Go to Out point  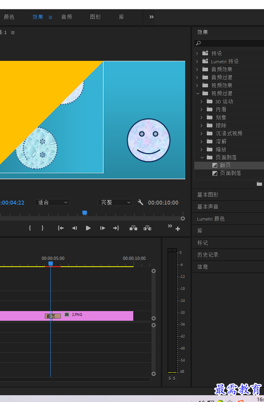pos(116,228)
